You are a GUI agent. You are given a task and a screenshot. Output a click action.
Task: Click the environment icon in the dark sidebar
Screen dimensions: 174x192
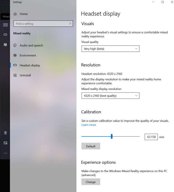(x=5, y=45)
